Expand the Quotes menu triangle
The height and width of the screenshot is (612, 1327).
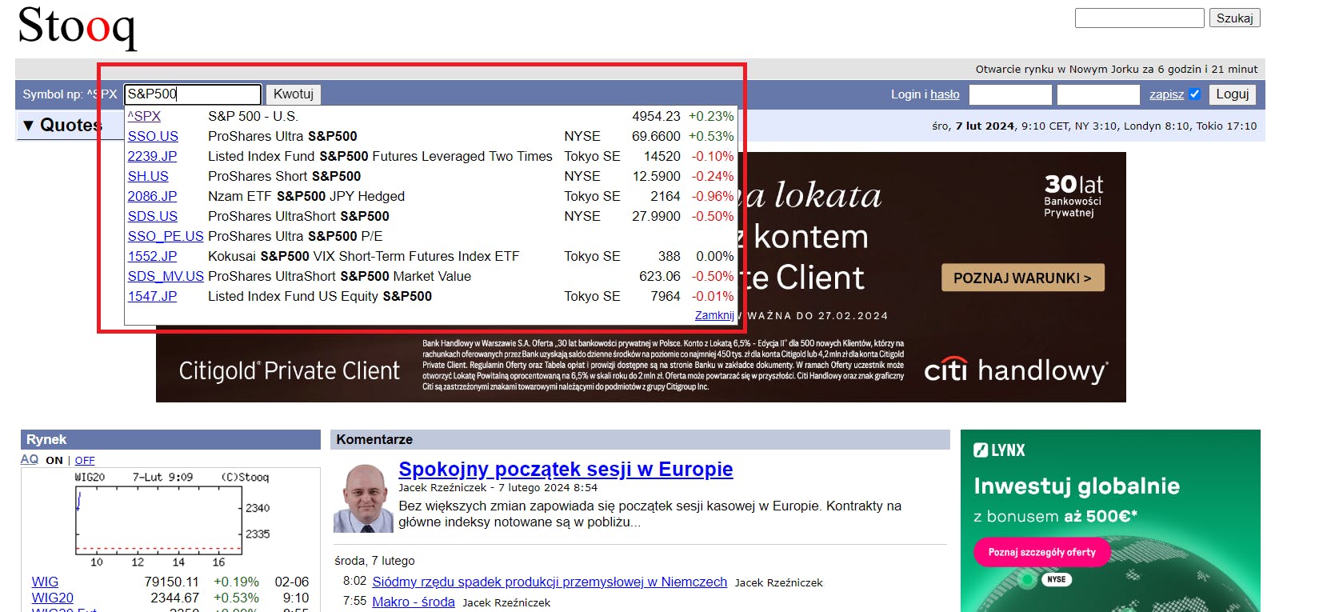[x=29, y=126]
